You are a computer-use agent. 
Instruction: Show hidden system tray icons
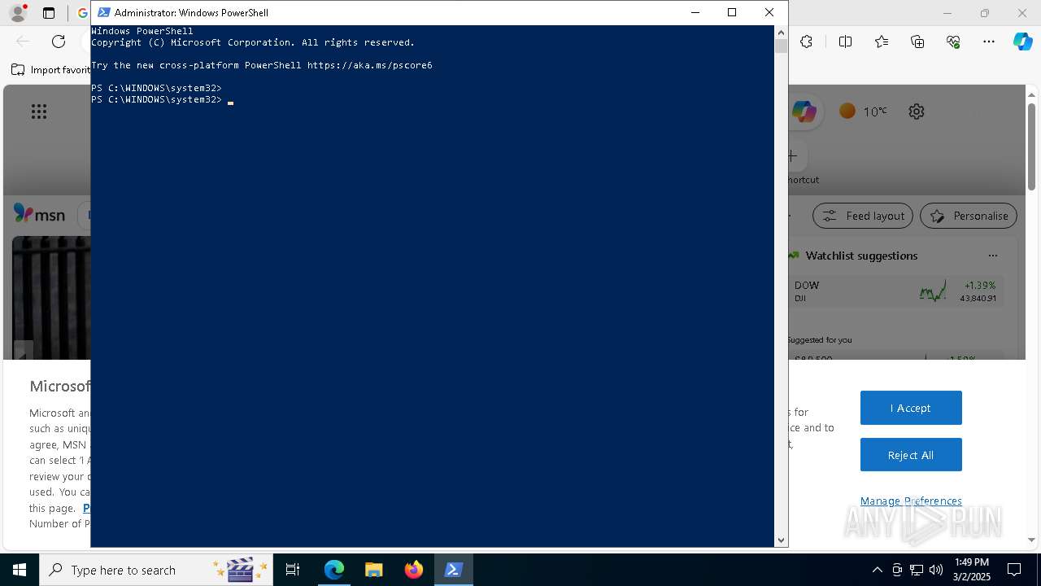click(877, 570)
